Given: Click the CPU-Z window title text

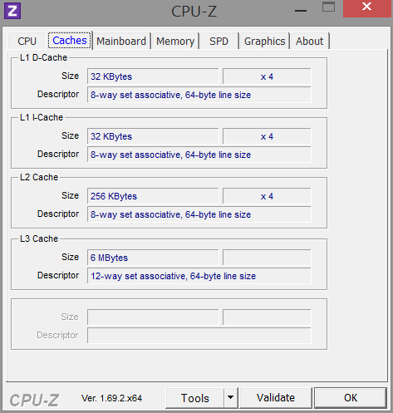Looking at the screenshot, I should click(194, 12).
